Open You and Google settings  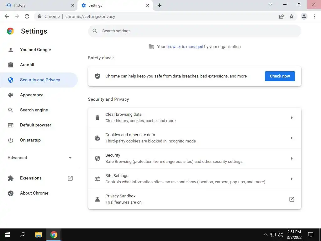point(39,50)
